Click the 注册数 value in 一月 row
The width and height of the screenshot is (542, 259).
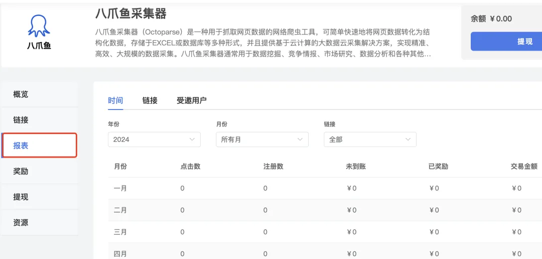tap(265, 188)
